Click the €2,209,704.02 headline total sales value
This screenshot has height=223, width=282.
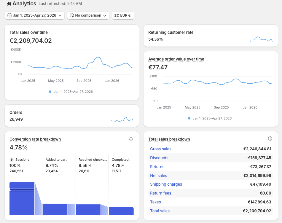[31, 41]
